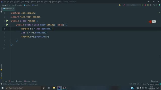This screenshot has height=90, width=161.
Task: Open the Help menu
Action: 59,2
